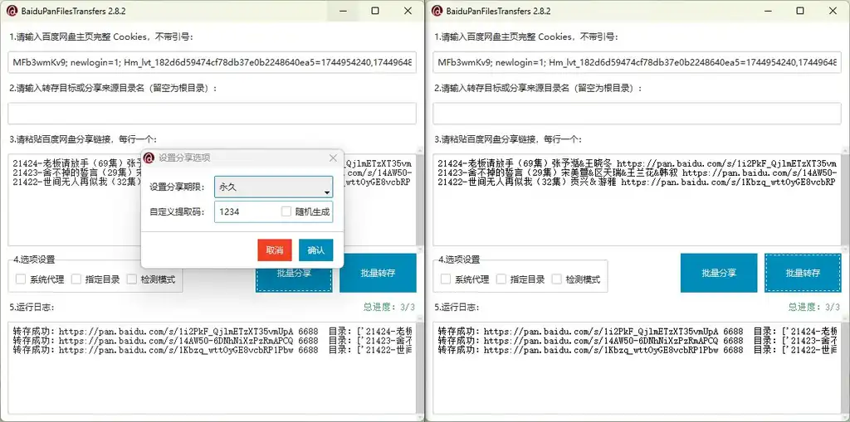The height and width of the screenshot is (422, 850).
Task: Minimize the left BaiduPanFilesTransfers window
Action: 343,11
